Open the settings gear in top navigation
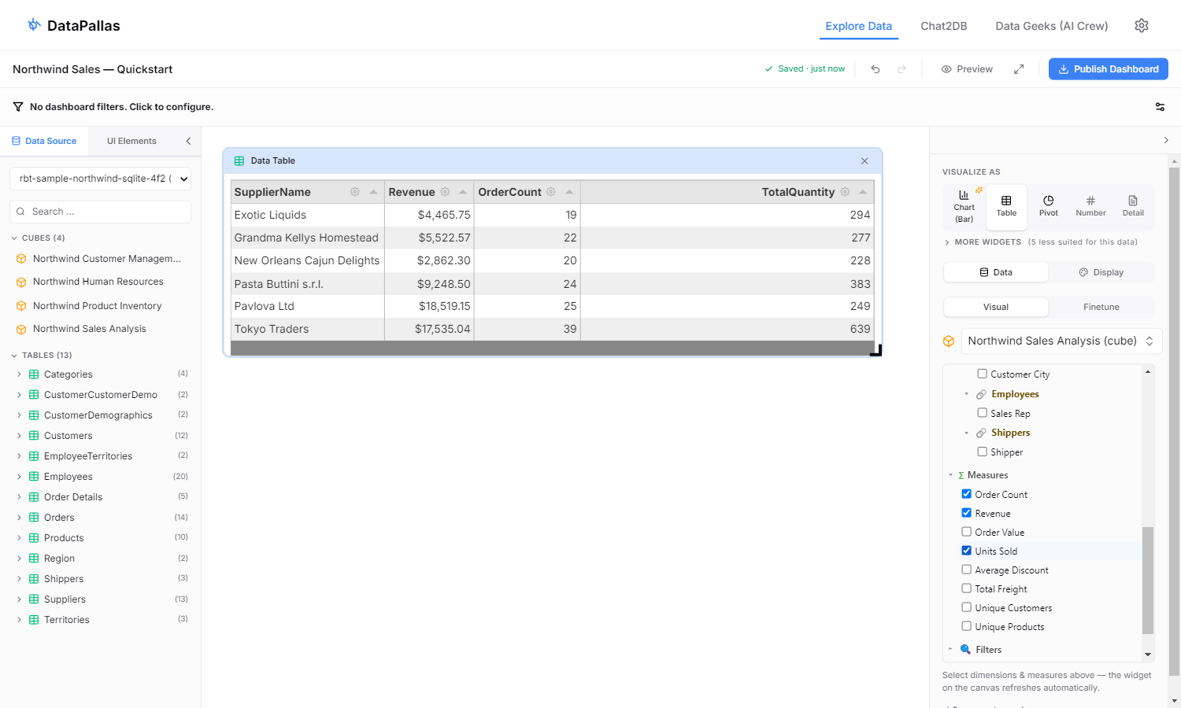 [x=1142, y=26]
